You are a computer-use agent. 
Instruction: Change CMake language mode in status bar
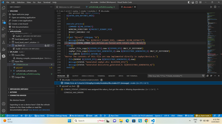[x=180, y=116]
